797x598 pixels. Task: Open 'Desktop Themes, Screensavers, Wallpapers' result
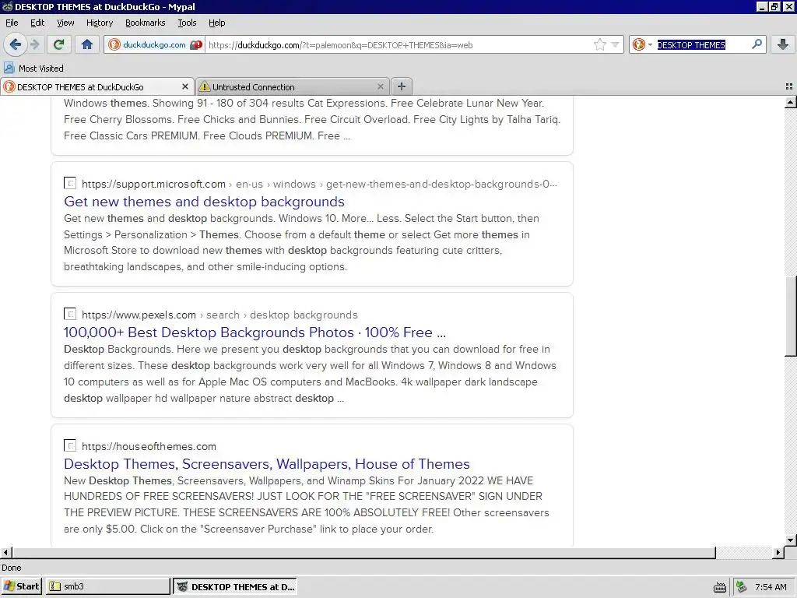[x=267, y=464]
